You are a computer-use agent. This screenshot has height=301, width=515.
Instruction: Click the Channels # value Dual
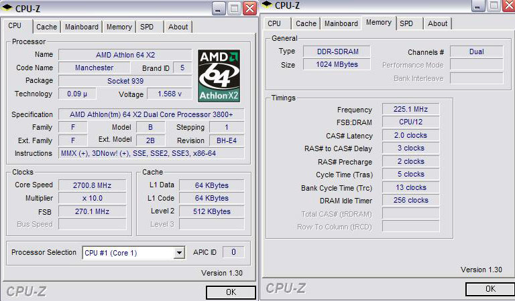477,52
